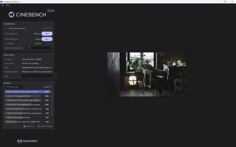Click the Windows 11 operating system value
The image size is (236, 147).
point(37,72)
